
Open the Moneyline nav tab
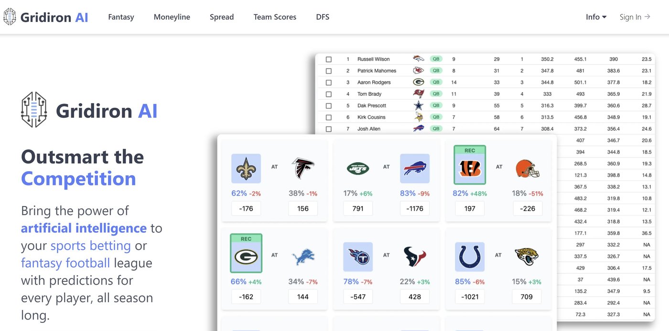(x=172, y=17)
